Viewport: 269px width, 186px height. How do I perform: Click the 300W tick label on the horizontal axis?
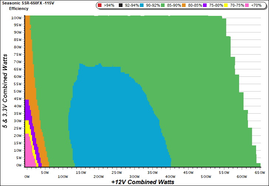point(134,173)
